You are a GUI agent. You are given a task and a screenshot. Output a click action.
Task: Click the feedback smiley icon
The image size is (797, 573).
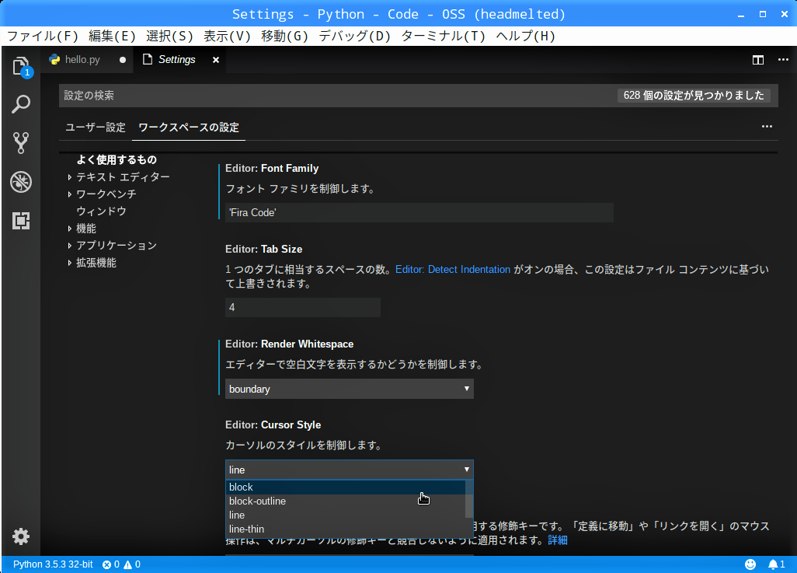click(x=750, y=564)
